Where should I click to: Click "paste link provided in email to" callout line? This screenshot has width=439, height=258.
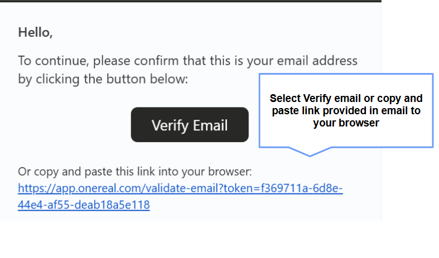tap(346, 111)
